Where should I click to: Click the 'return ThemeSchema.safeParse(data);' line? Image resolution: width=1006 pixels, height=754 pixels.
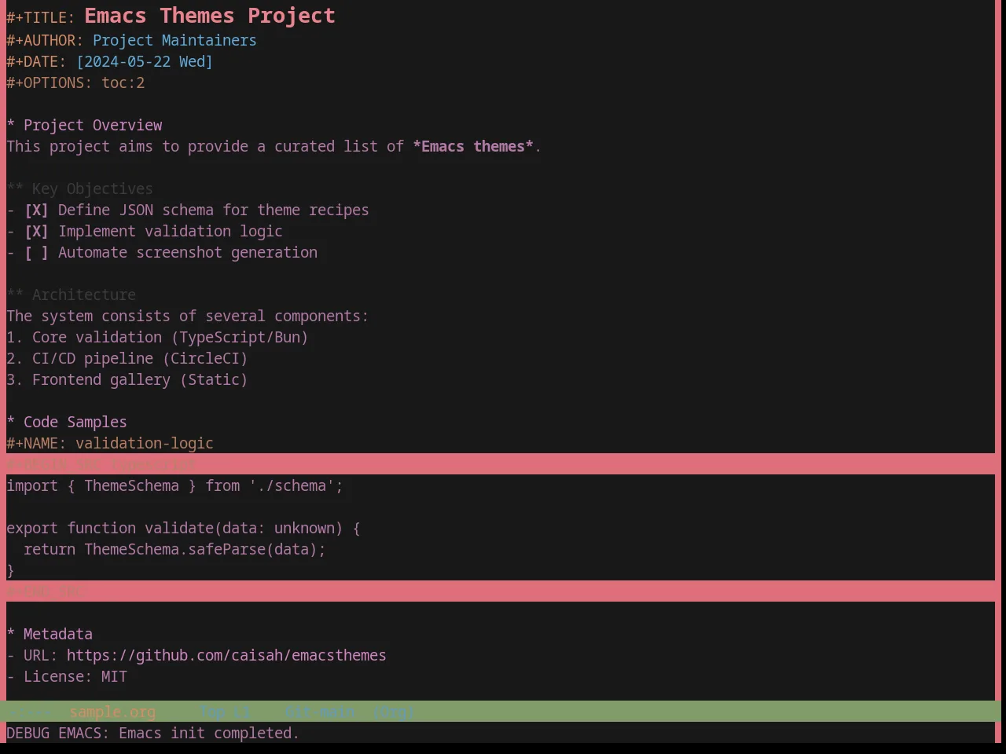[174, 549]
